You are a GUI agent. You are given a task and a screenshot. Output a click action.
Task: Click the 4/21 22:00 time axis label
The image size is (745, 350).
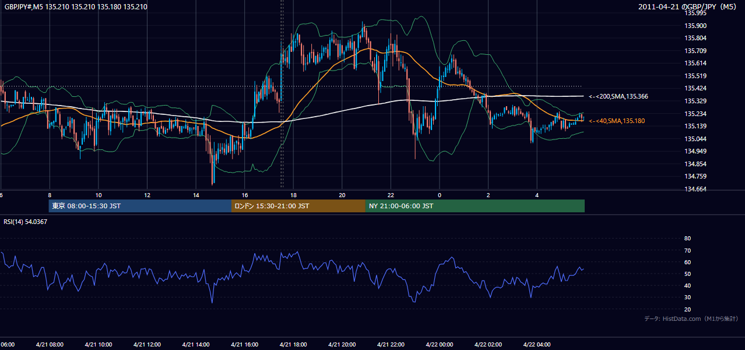point(391,345)
